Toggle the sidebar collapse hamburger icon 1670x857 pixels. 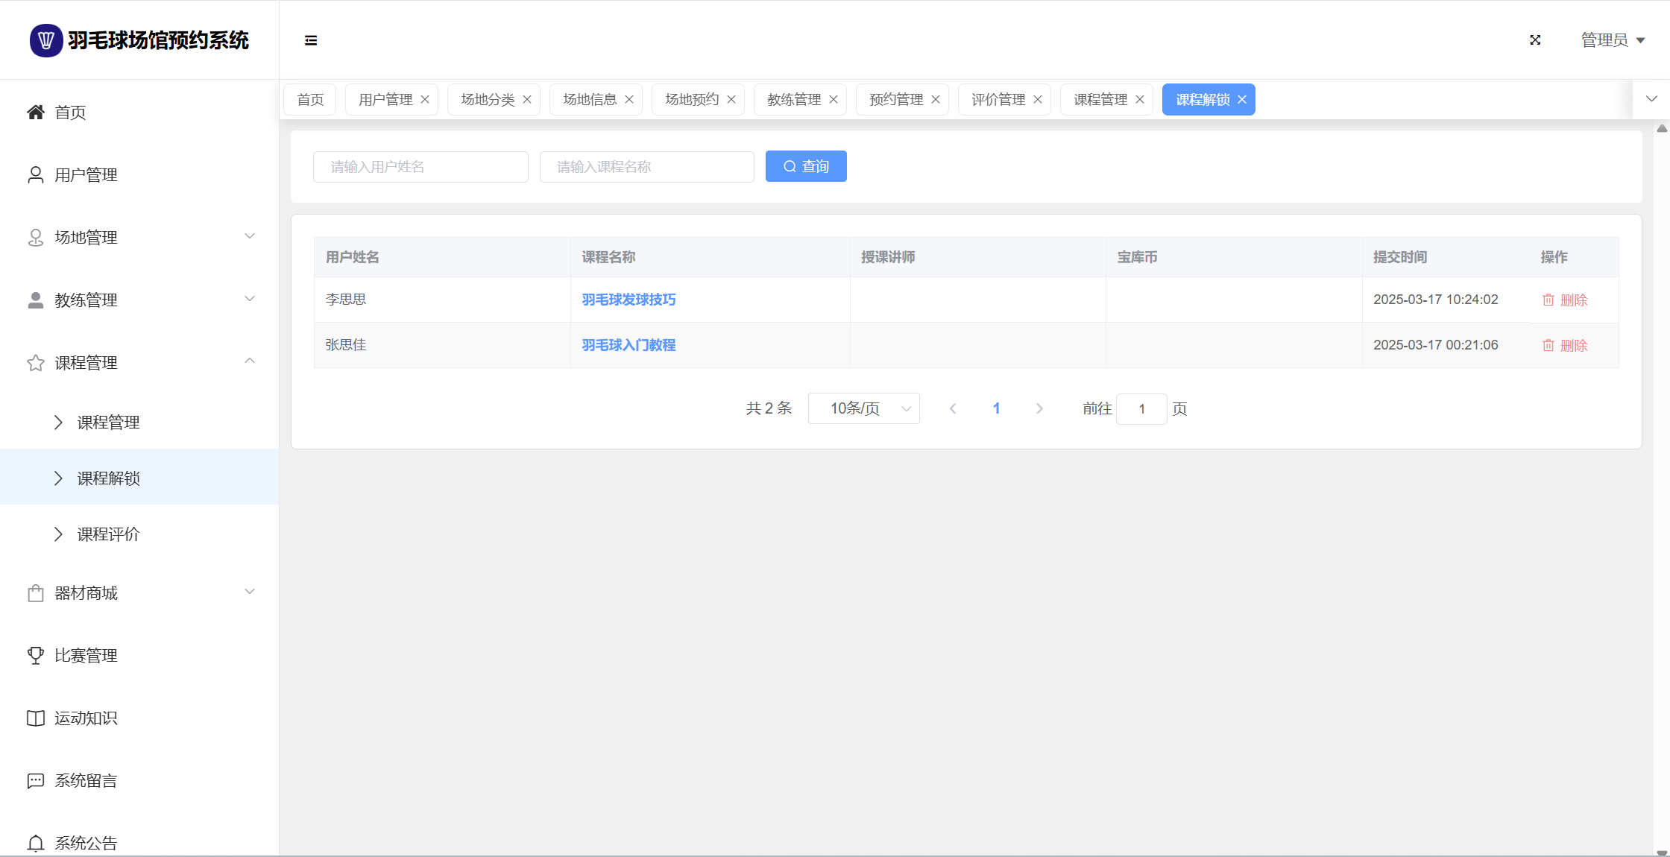pos(311,40)
